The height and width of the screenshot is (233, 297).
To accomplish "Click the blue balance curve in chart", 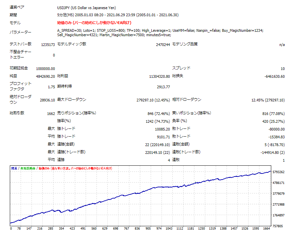I will pyautogui.click(x=140, y=193).
